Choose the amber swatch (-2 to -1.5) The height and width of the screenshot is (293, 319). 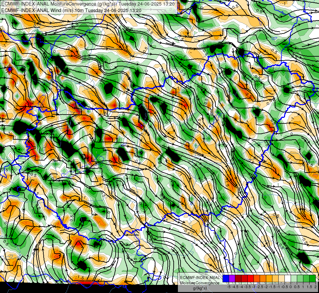click(269, 278)
